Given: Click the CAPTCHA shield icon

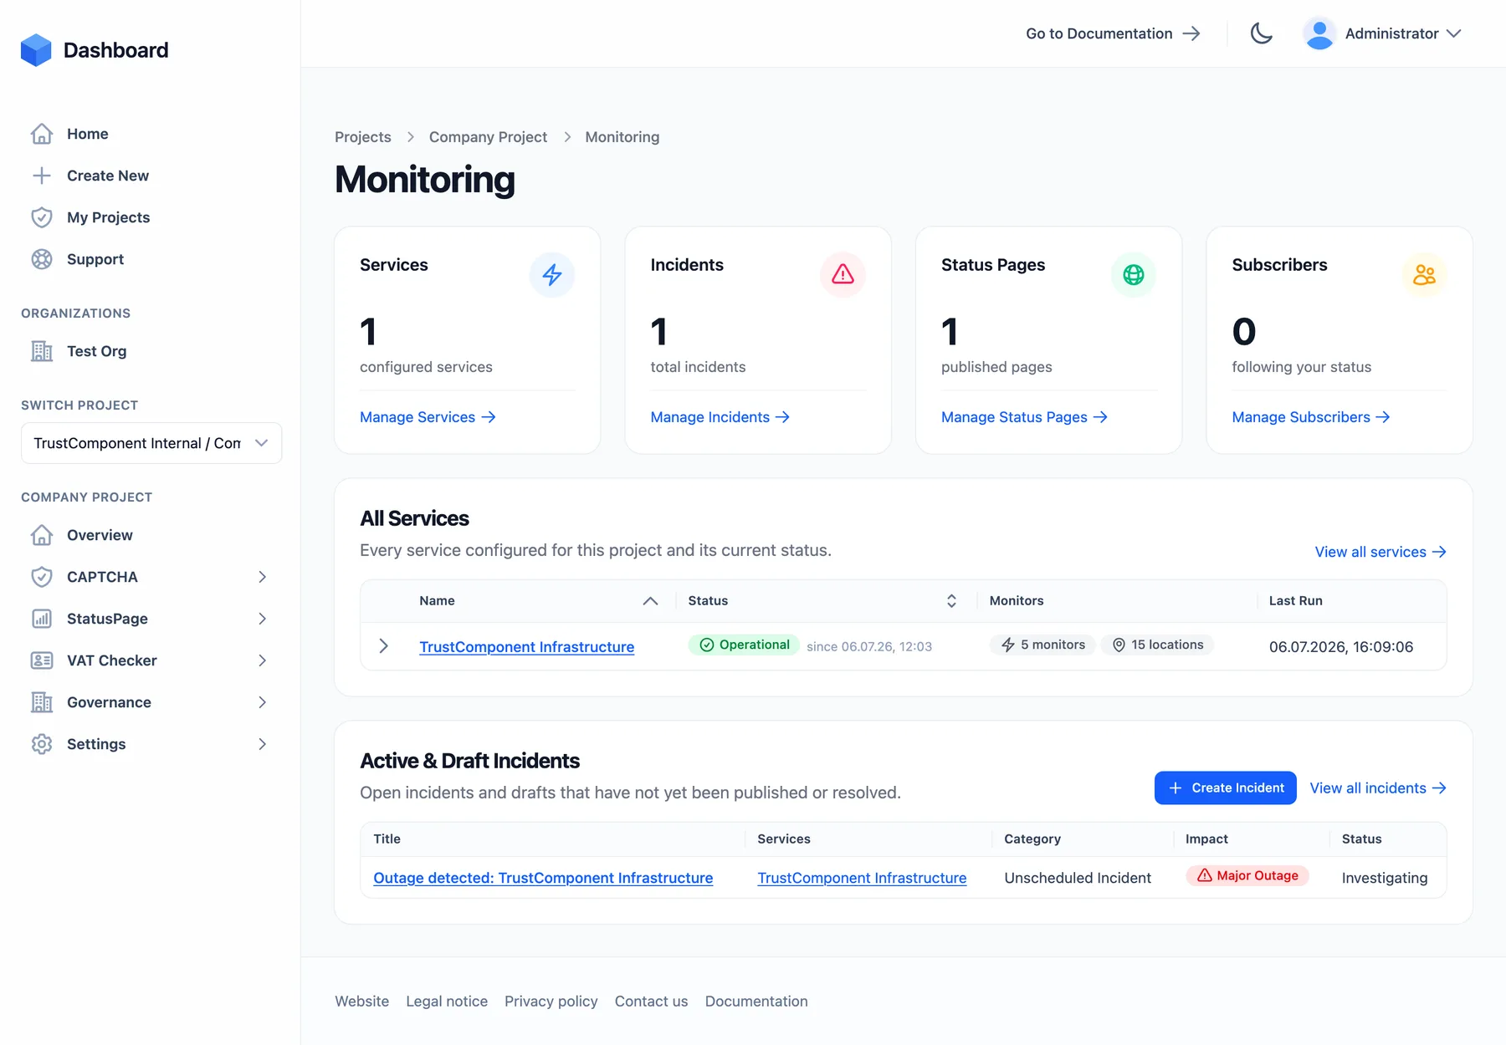Looking at the screenshot, I should pyautogui.click(x=42, y=577).
